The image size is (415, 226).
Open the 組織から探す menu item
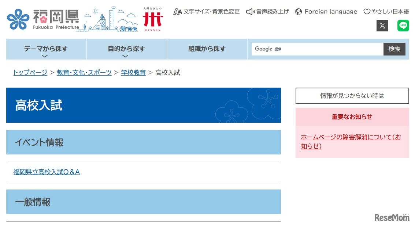(207, 49)
